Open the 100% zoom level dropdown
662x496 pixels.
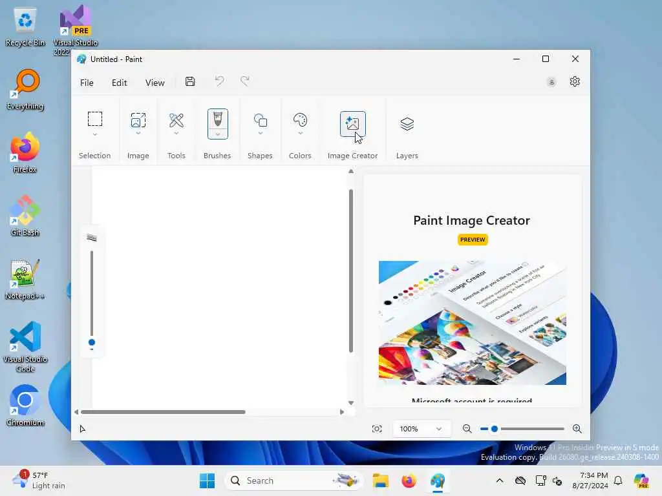421,429
